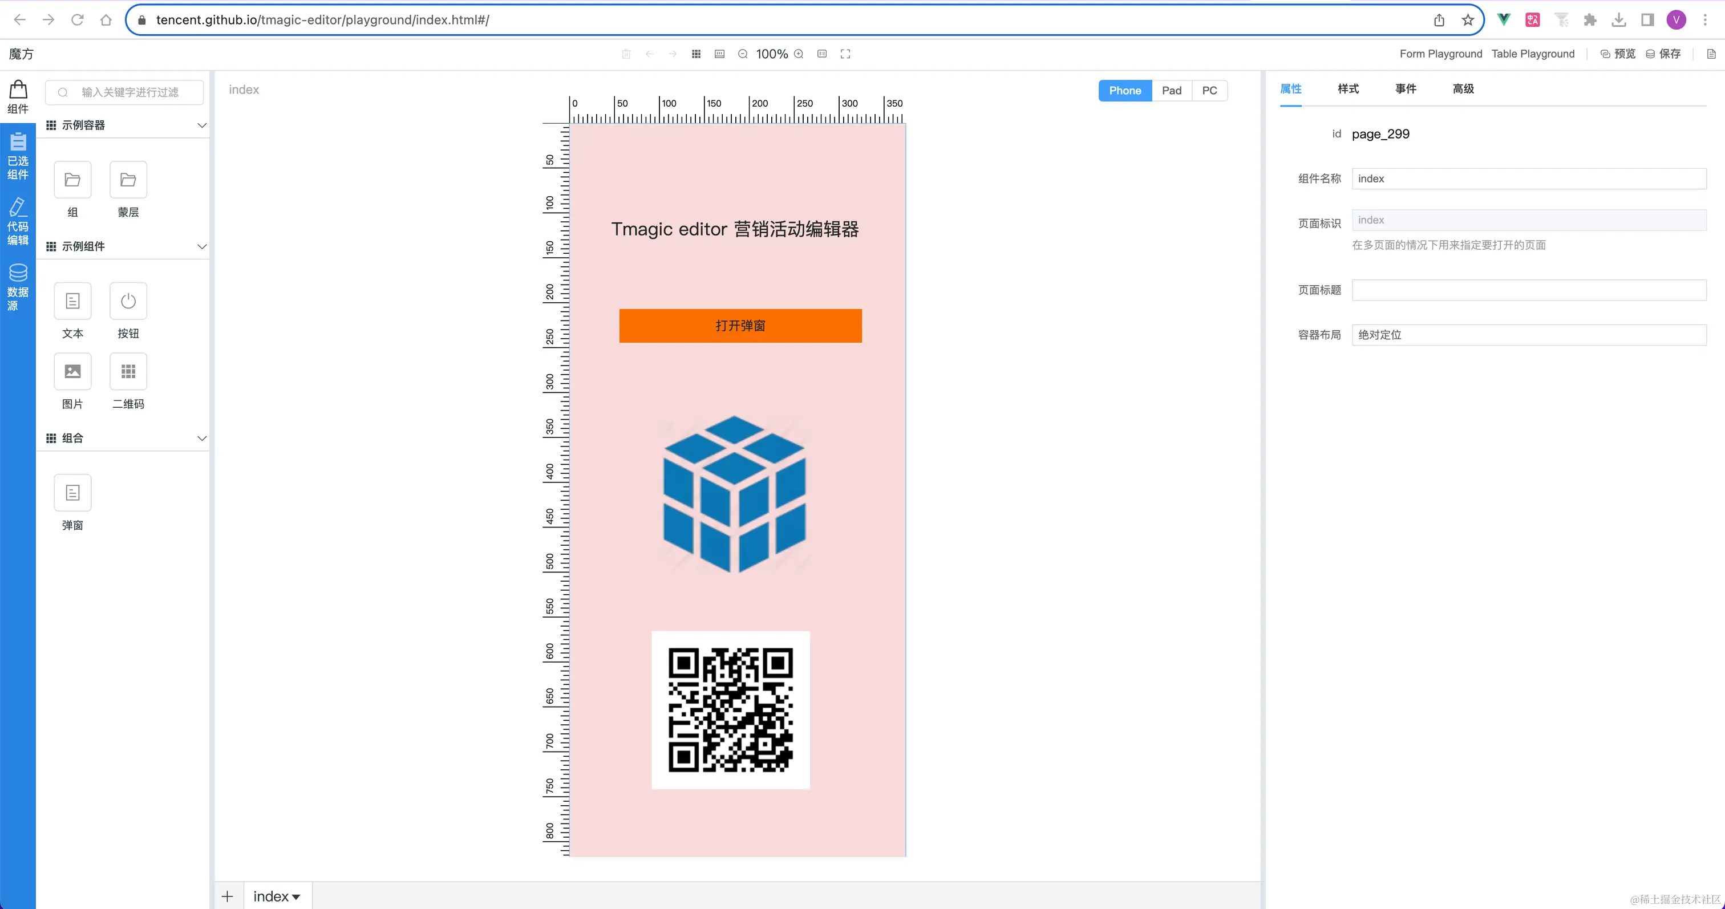The height and width of the screenshot is (909, 1725).
Task: Switch device preview to Pad
Action: [x=1172, y=90]
